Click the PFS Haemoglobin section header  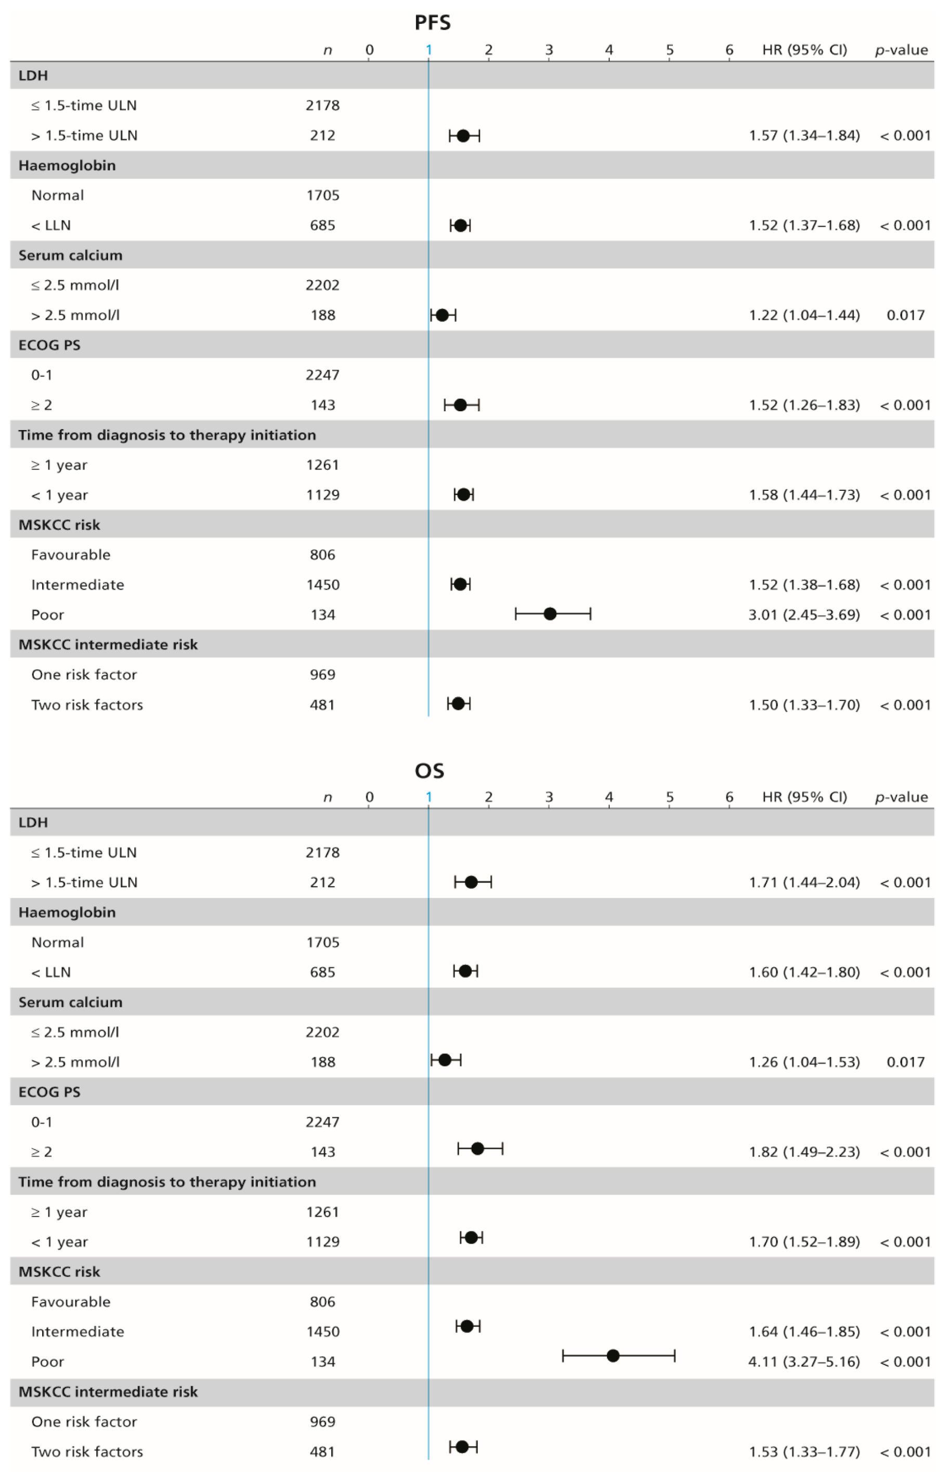[67, 165]
